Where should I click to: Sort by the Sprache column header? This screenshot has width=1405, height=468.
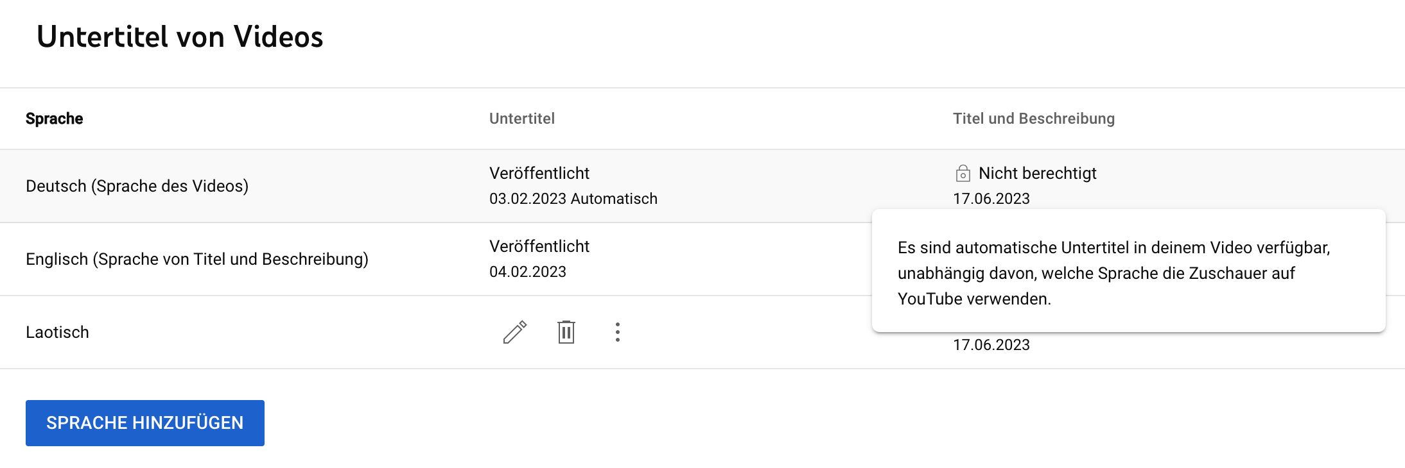55,119
